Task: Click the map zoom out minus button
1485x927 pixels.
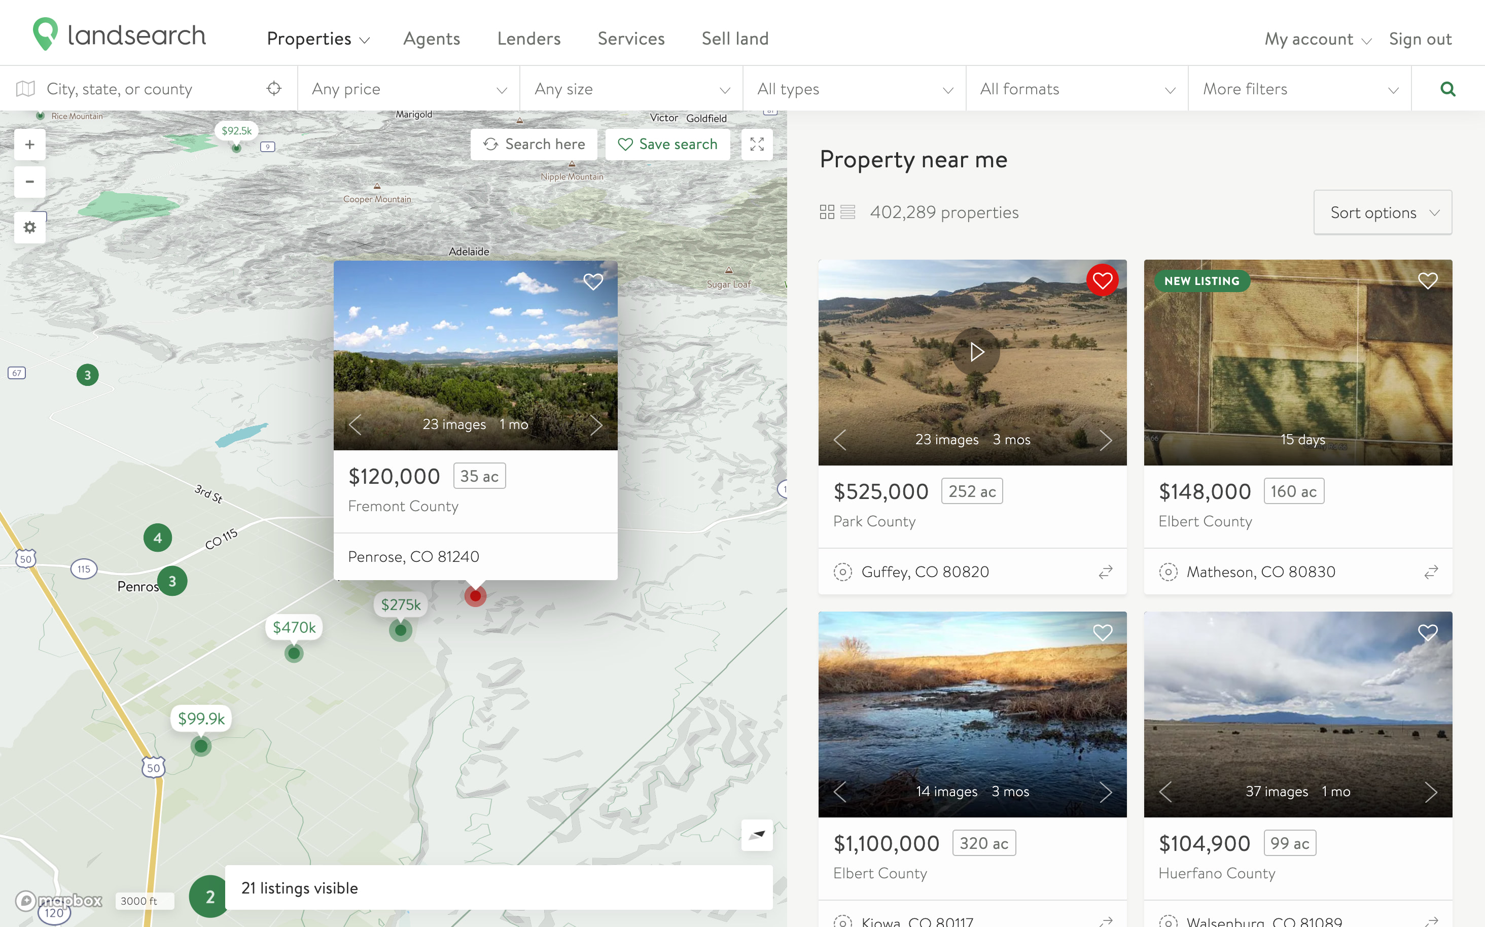Action: [x=29, y=182]
